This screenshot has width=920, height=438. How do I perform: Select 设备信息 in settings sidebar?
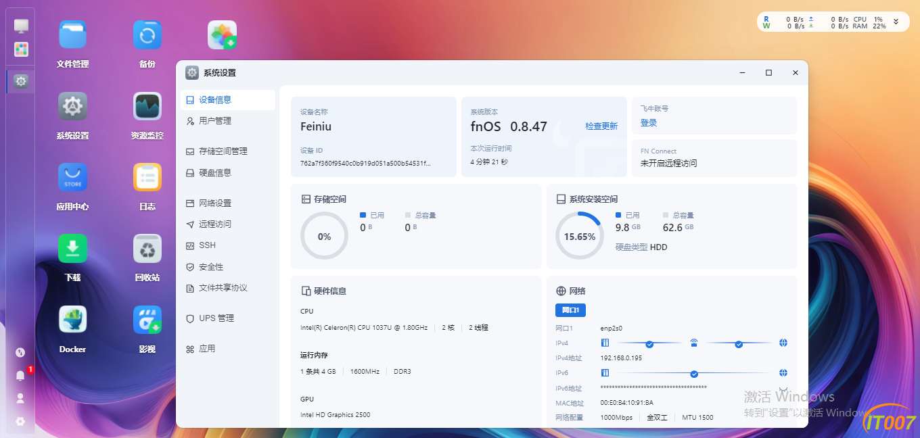[x=228, y=99]
